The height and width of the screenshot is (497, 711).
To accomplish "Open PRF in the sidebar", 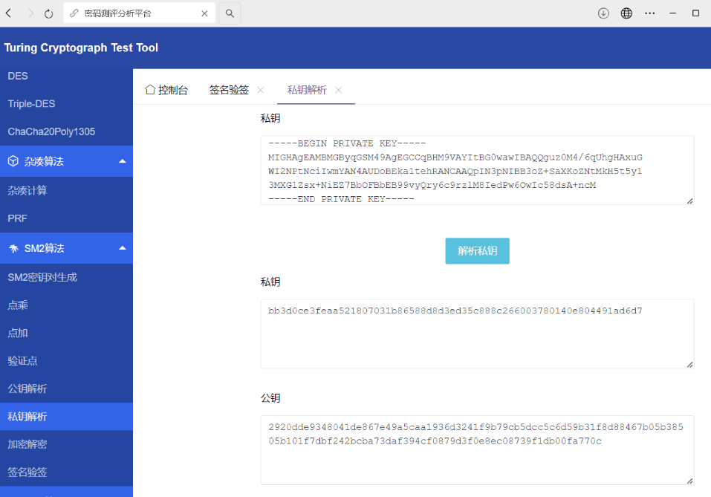I will click(x=66, y=218).
